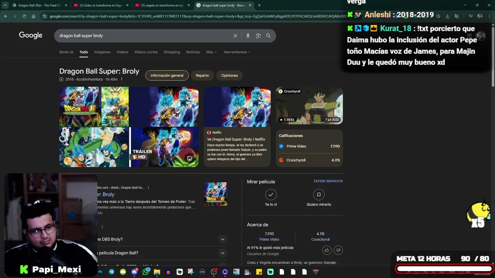Switch to 'vegeta se transforma' YouTube tab

(162, 5)
